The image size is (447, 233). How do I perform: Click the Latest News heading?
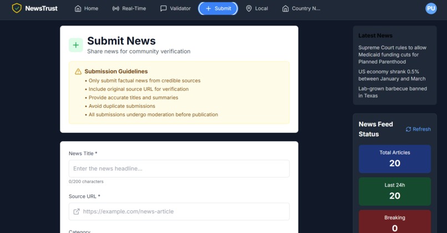coord(375,35)
